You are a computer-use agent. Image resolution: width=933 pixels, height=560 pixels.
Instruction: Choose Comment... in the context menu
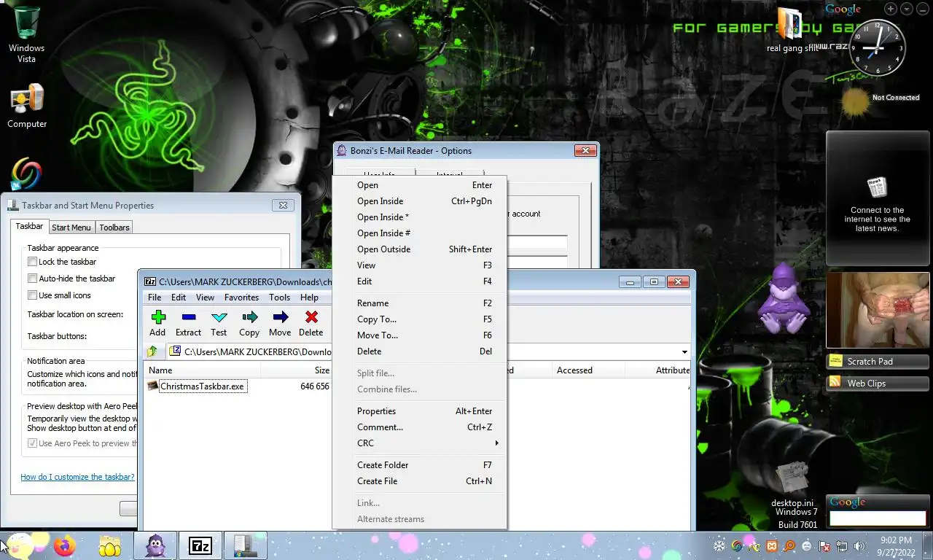(419, 427)
